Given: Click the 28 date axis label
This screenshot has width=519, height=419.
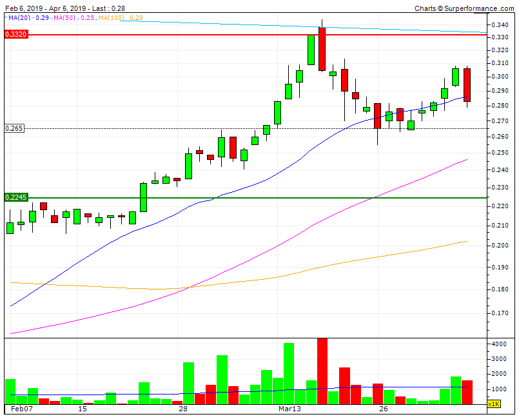Looking at the screenshot, I should [x=183, y=409].
